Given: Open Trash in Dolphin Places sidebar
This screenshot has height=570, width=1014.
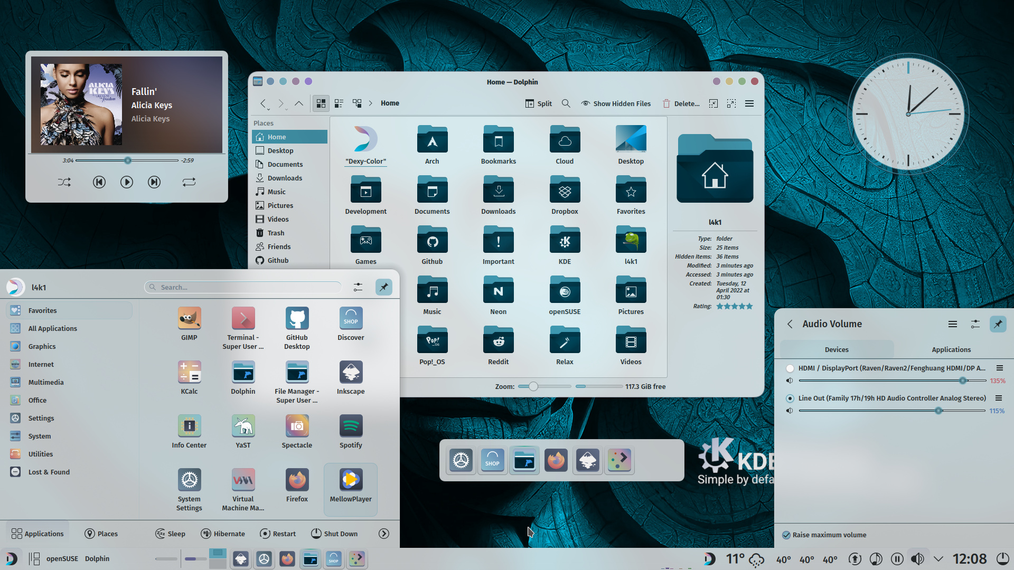Looking at the screenshot, I should tap(289, 233).
